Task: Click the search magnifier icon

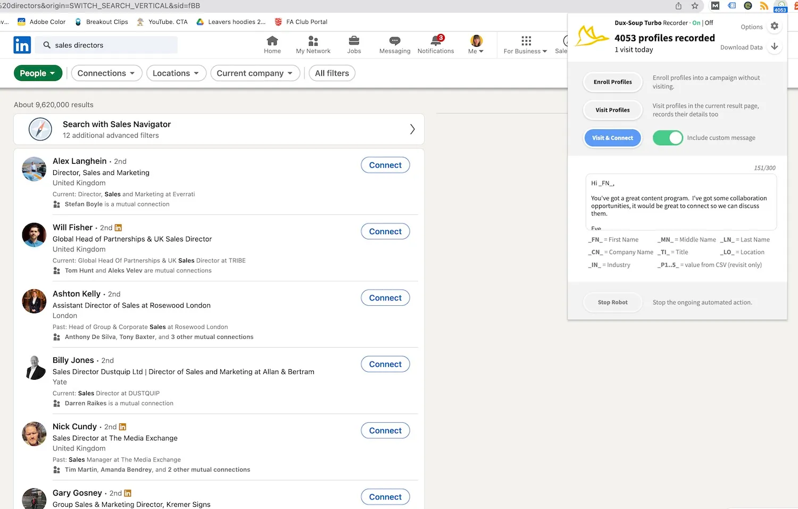Action: pos(47,45)
